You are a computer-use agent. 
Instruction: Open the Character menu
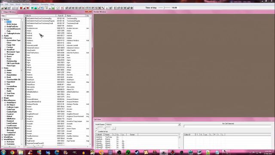[35, 4]
